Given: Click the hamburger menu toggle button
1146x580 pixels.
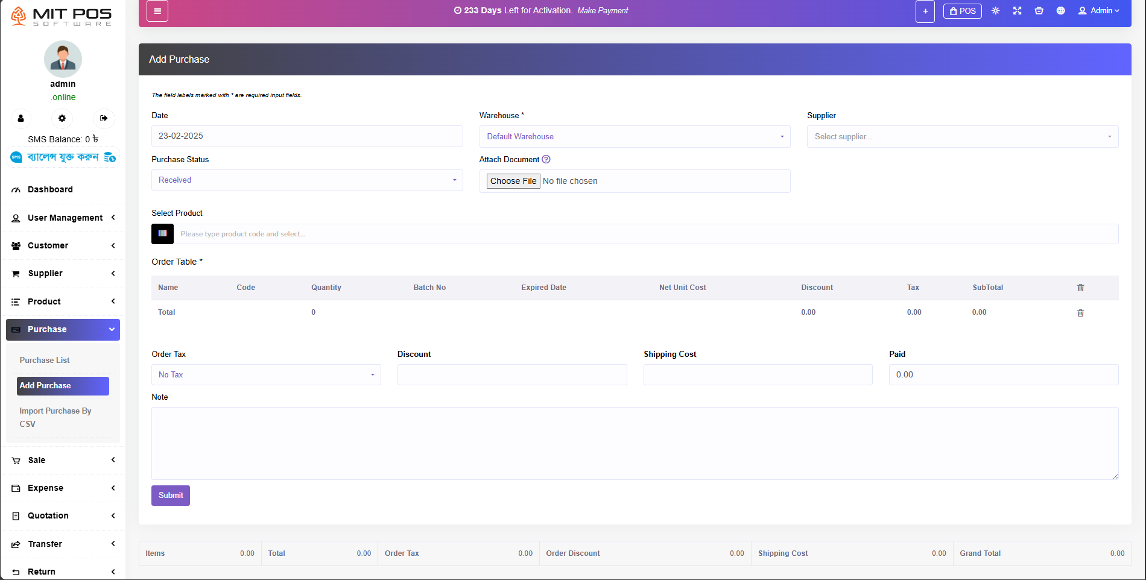Looking at the screenshot, I should pos(157,11).
